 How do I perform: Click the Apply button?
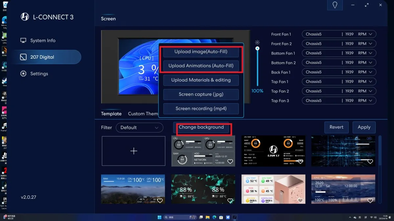tap(364, 127)
